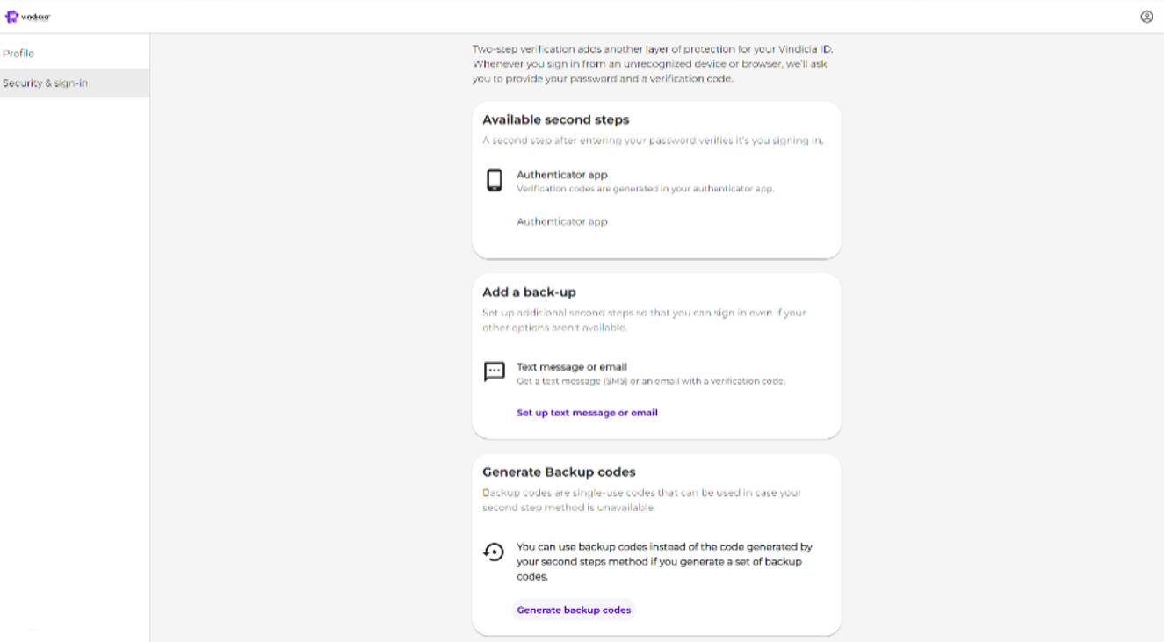
Task: Click the chat bubble text message icon
Action: 495,371
